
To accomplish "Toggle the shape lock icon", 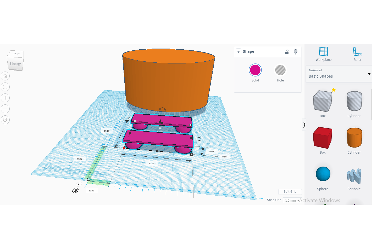I will pos(287,52).
